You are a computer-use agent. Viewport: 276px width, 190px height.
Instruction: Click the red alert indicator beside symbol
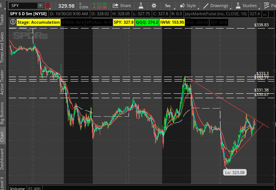[48, 6]
